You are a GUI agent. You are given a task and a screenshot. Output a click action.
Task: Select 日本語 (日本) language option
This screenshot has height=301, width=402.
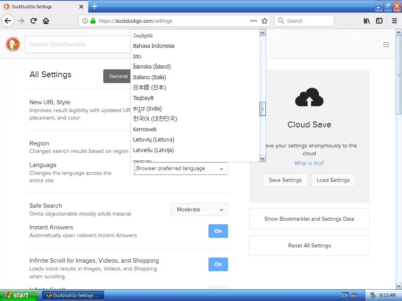click(195, 87)
